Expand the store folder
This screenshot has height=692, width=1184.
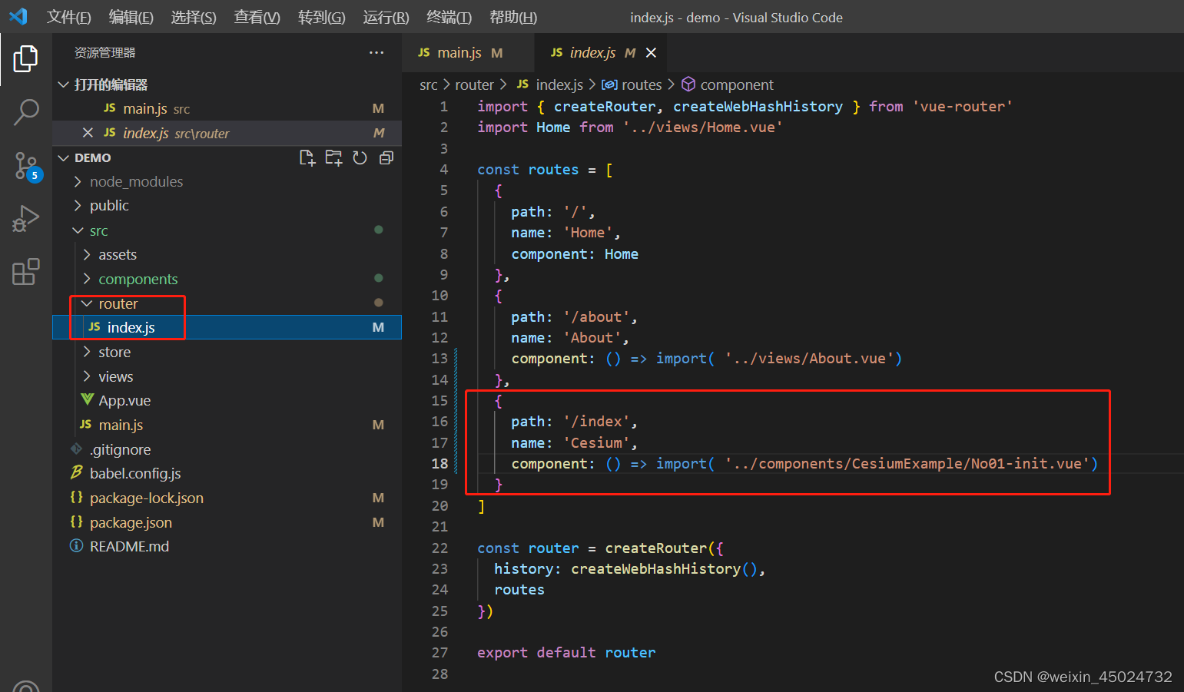click(x=87, y=352)
